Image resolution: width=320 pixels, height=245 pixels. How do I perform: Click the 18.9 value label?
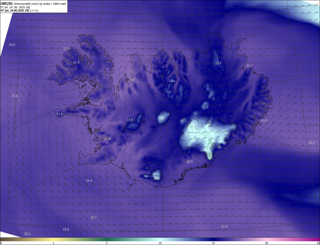tap(12, 45)
